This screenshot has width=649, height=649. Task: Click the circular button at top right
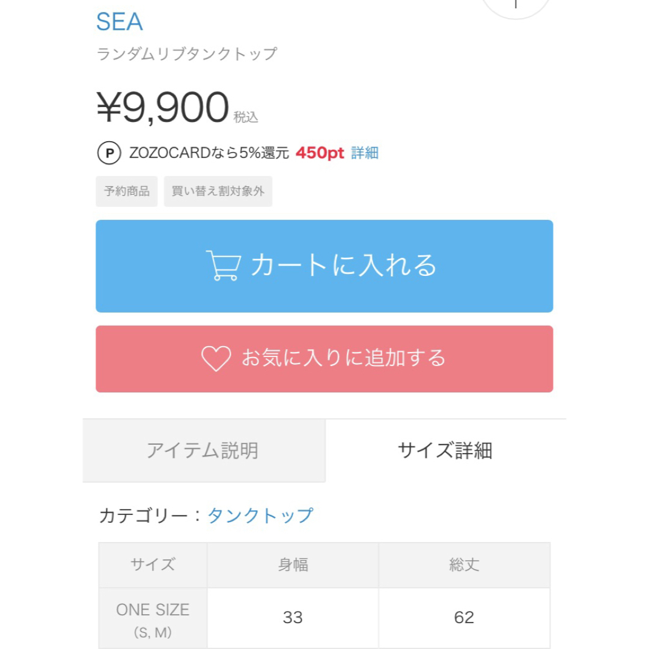(516, 5)
